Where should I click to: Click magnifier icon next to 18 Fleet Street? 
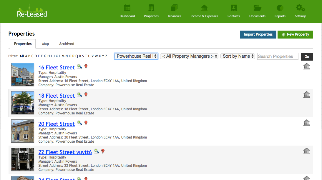[x=79, y=95]
